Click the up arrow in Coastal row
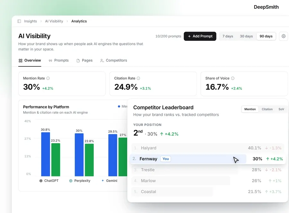Image resolution: width=289 pixels, height=213 pixels. click(x=266, y=192)
